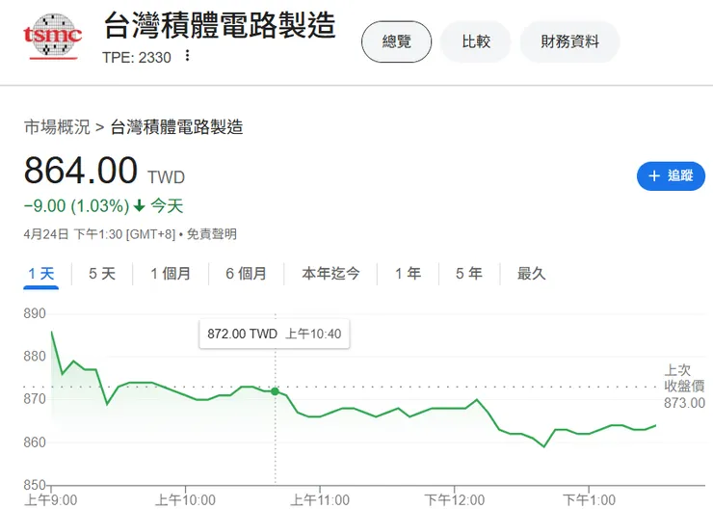Select the 本年迄今 year-to-date range

click(x=330, y=274)
